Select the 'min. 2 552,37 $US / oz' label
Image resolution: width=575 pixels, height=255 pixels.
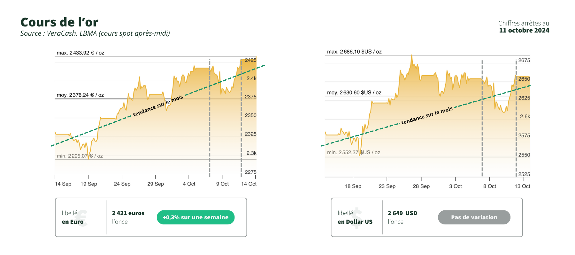pyautogui.click(x=353, y=152)
